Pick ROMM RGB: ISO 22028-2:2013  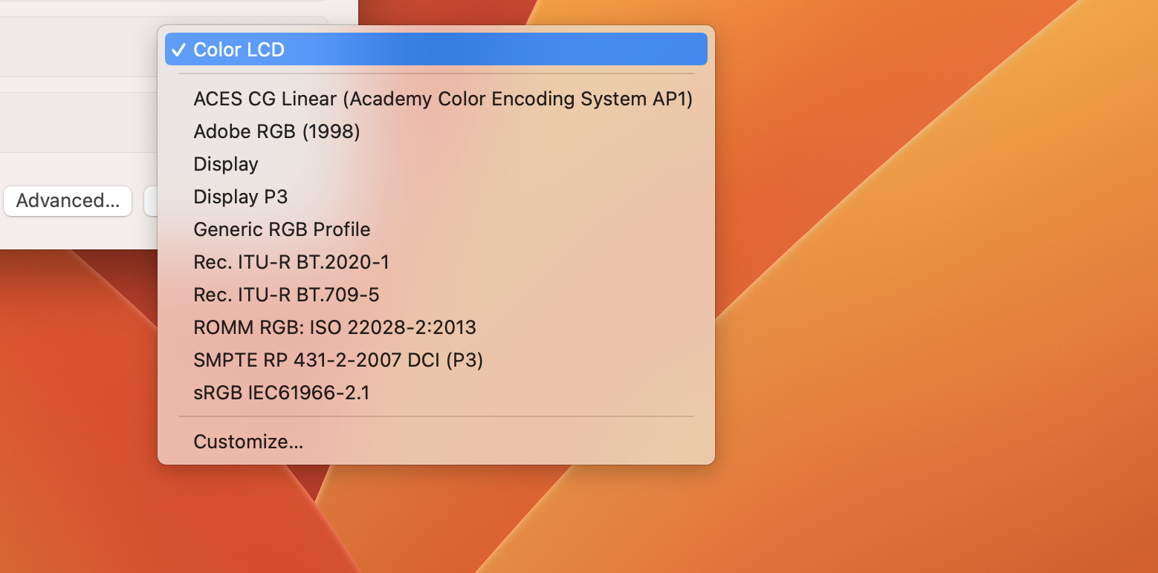click(x=436, y=327)
